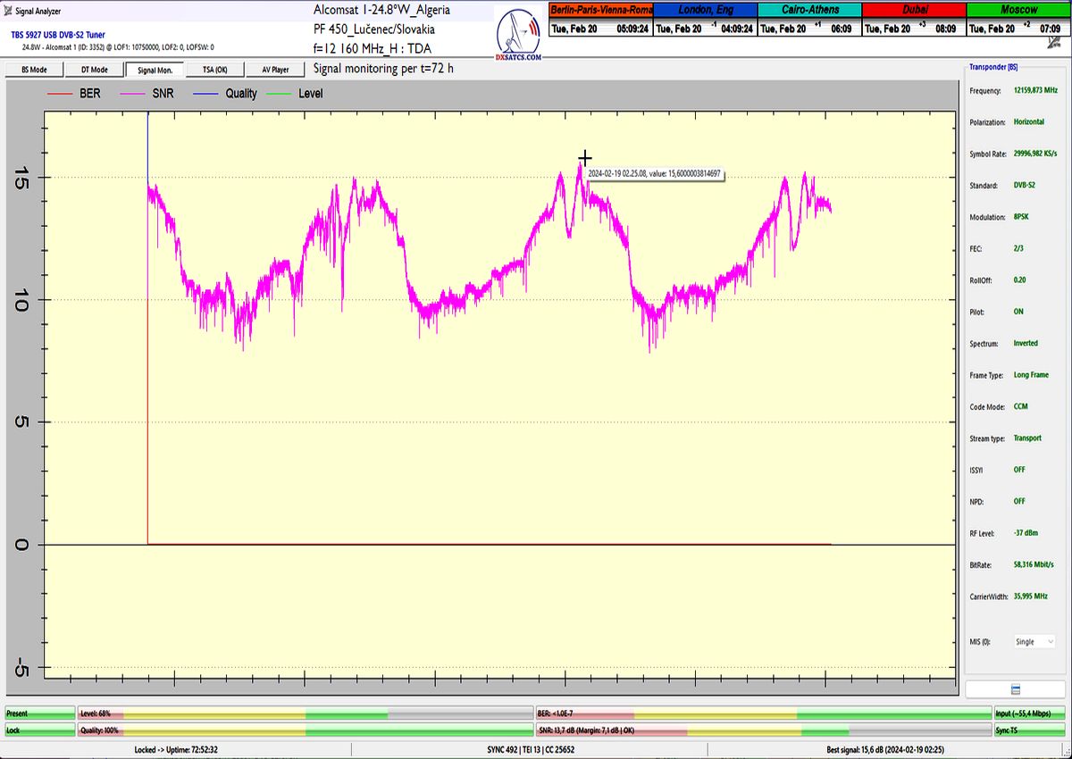Switch to the BS Mode tab

tap(34, 70)
